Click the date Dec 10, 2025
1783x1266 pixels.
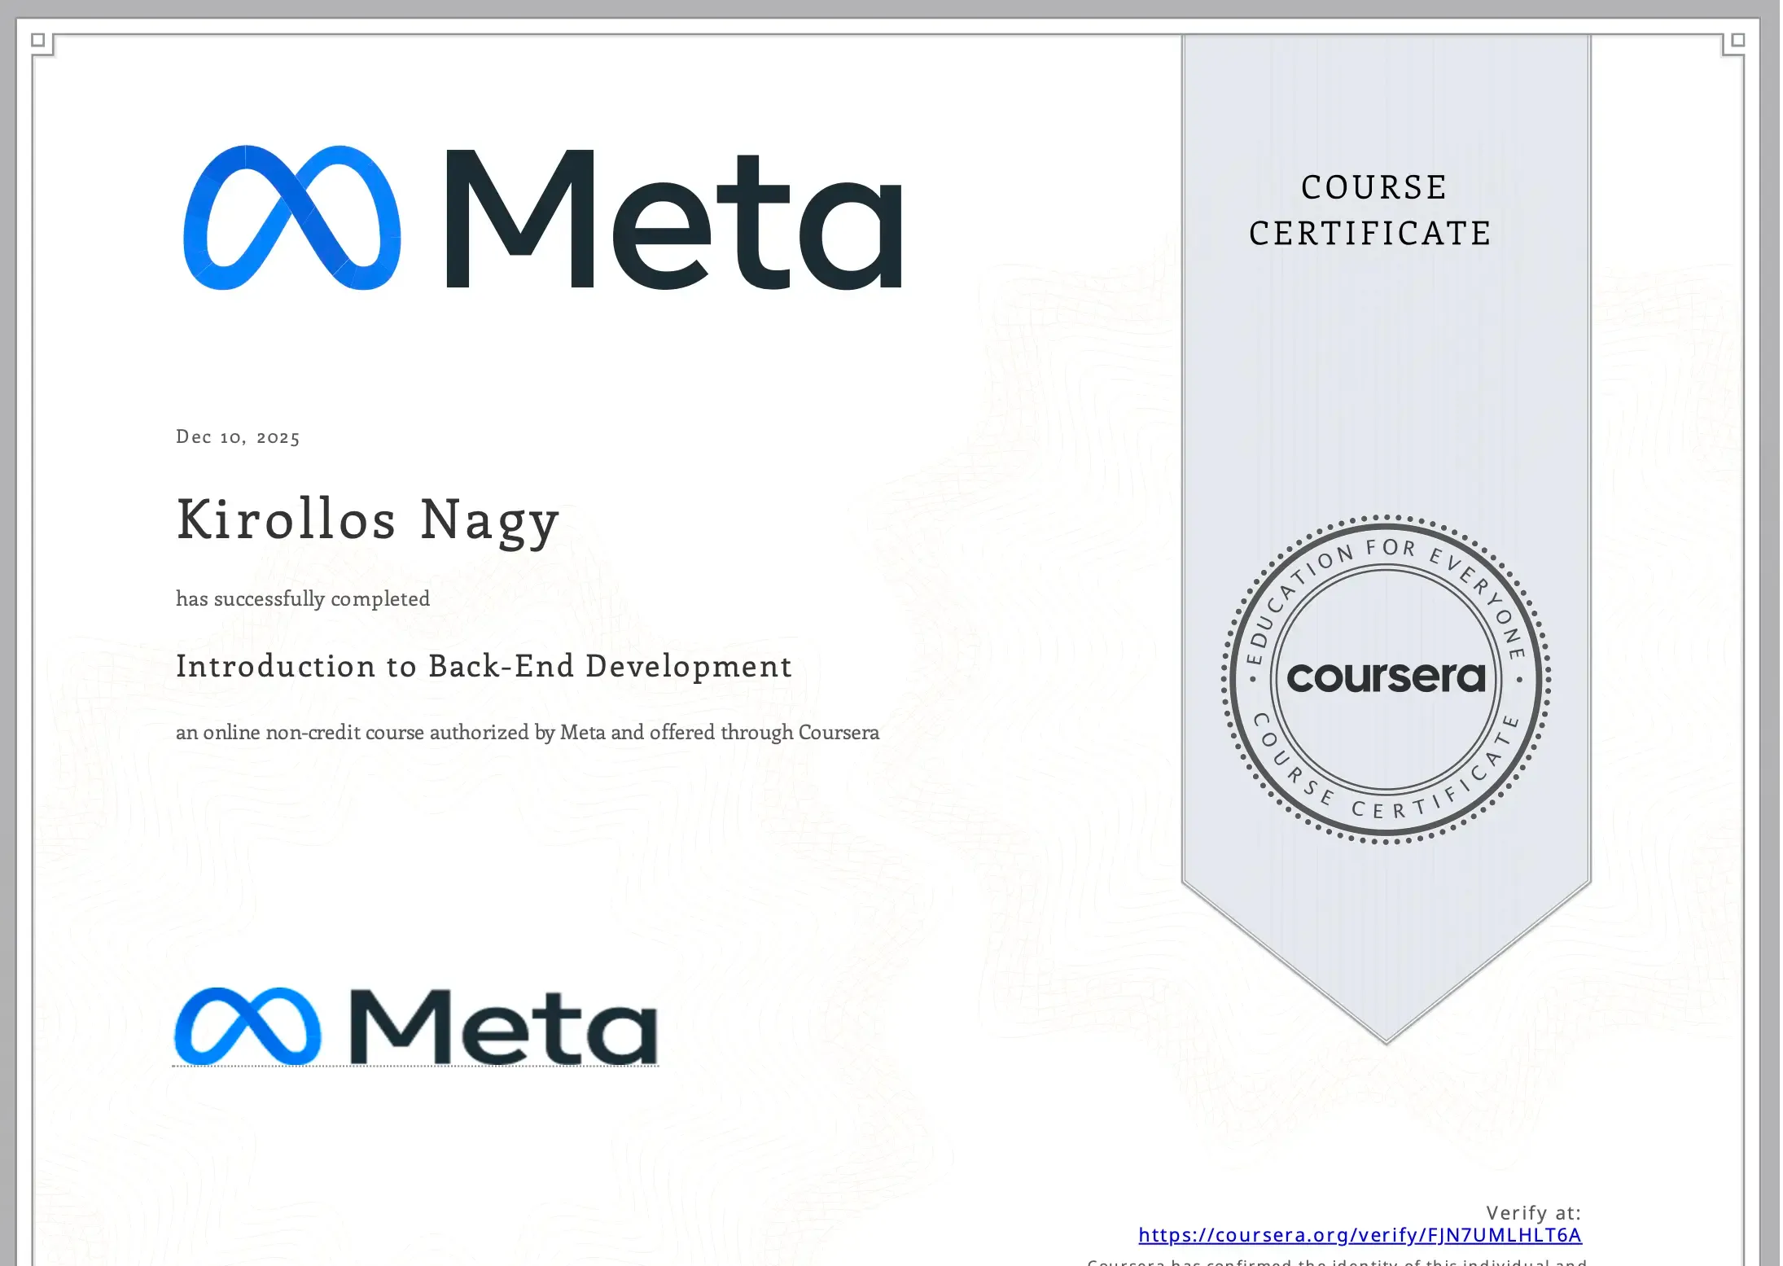coord(237,436)
